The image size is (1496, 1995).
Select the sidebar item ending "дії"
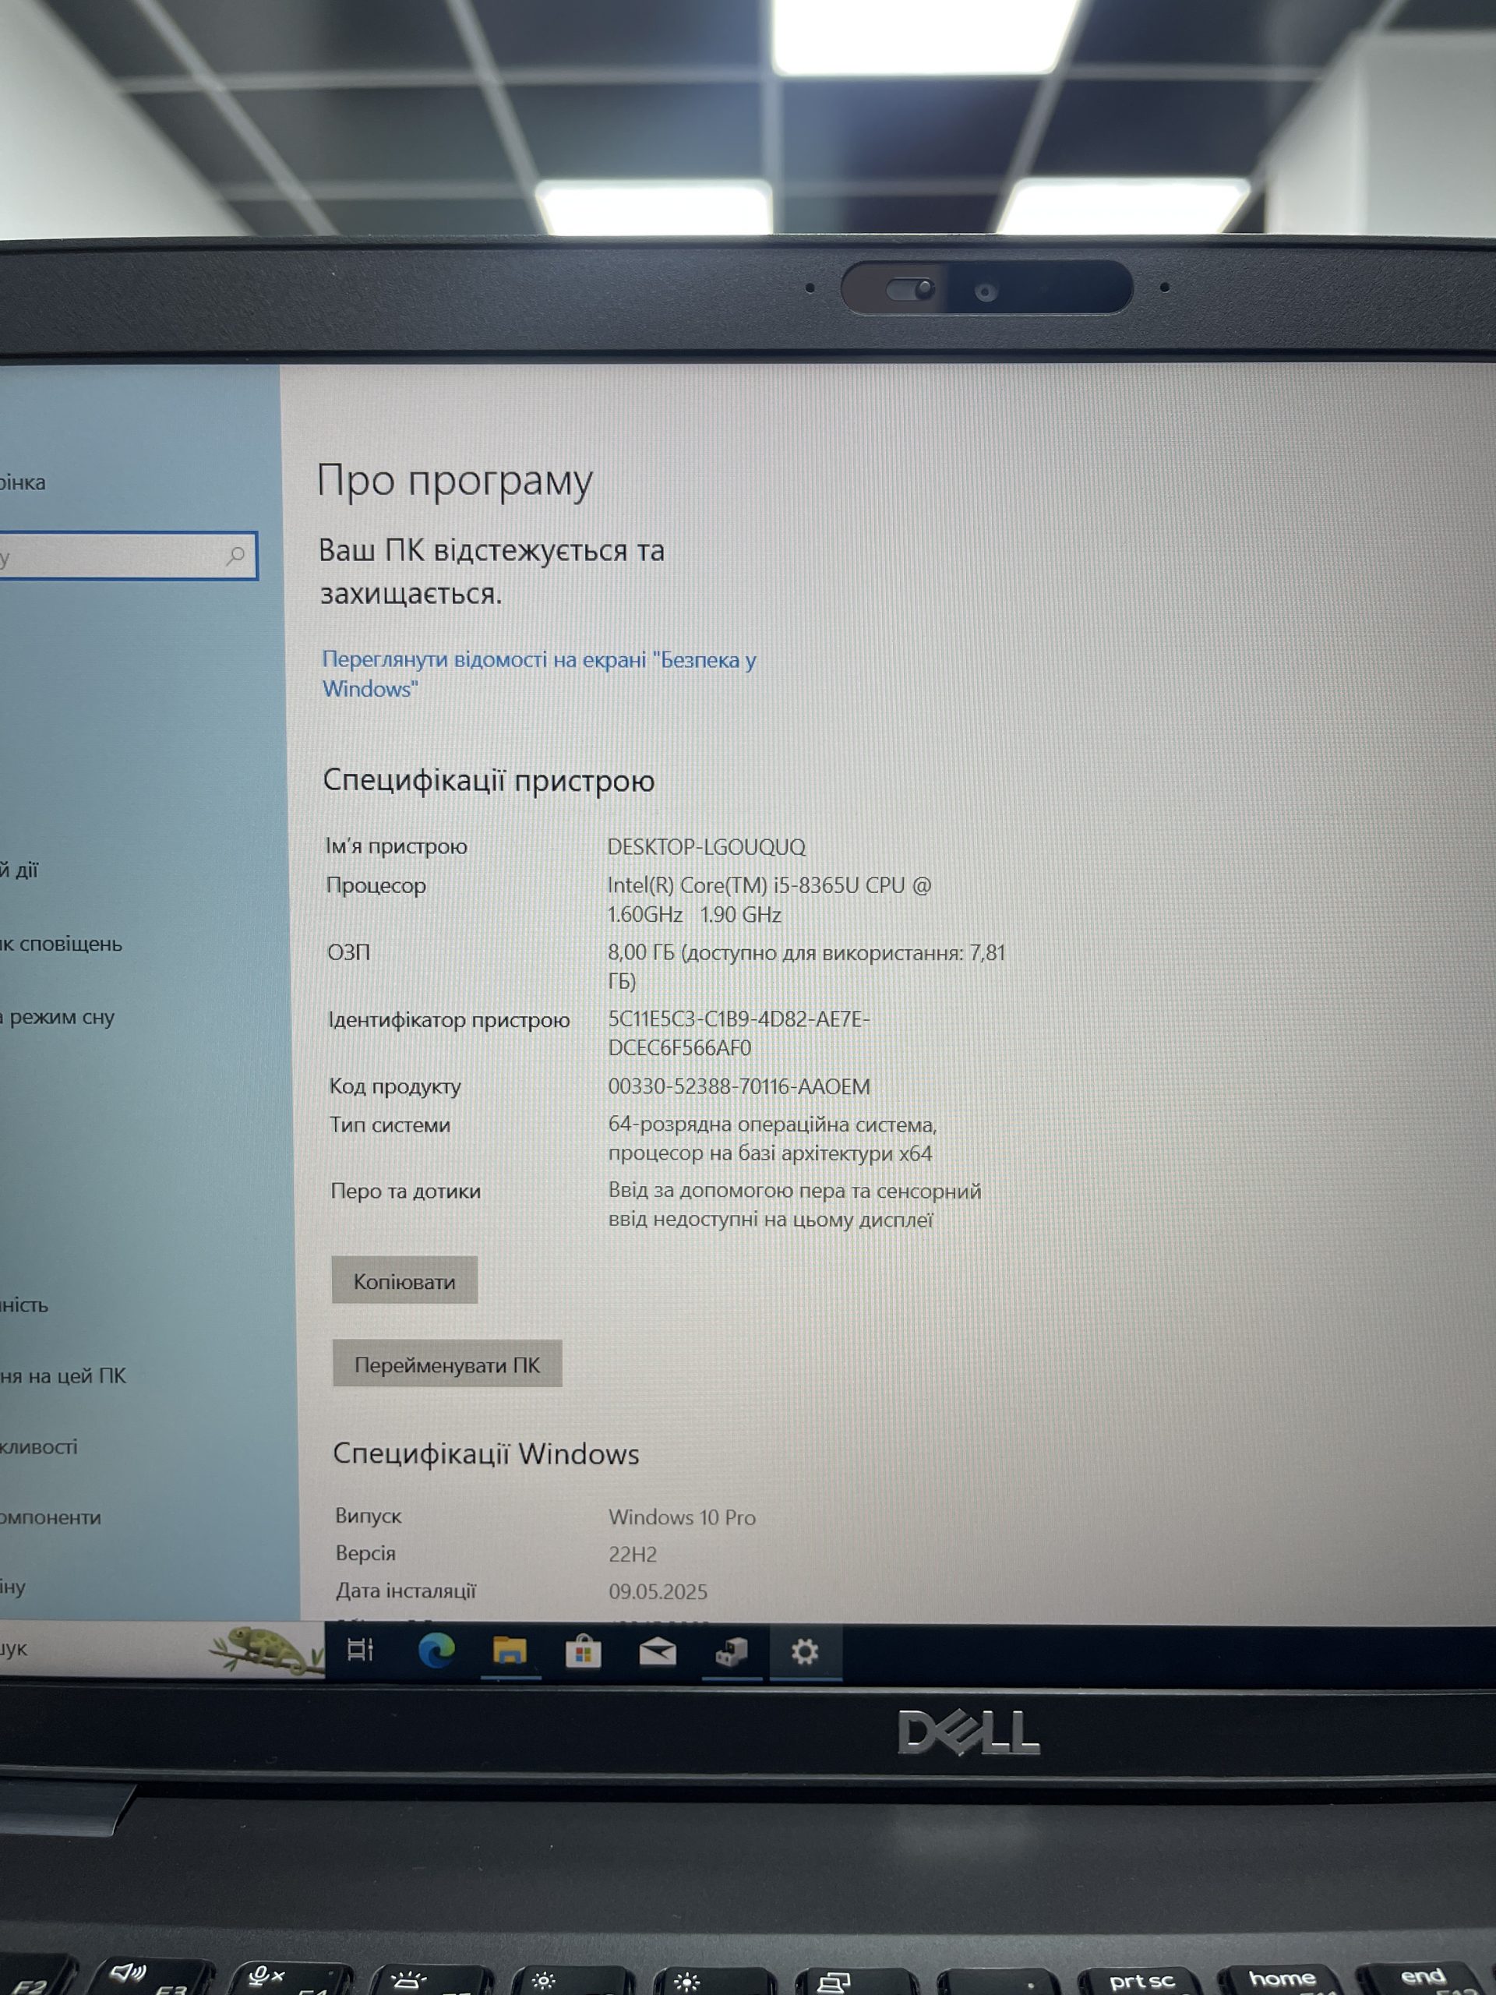[19, 870]
